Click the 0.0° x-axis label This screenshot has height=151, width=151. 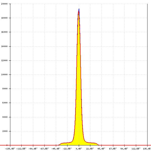pyautogui.click(x=79, y=149)
